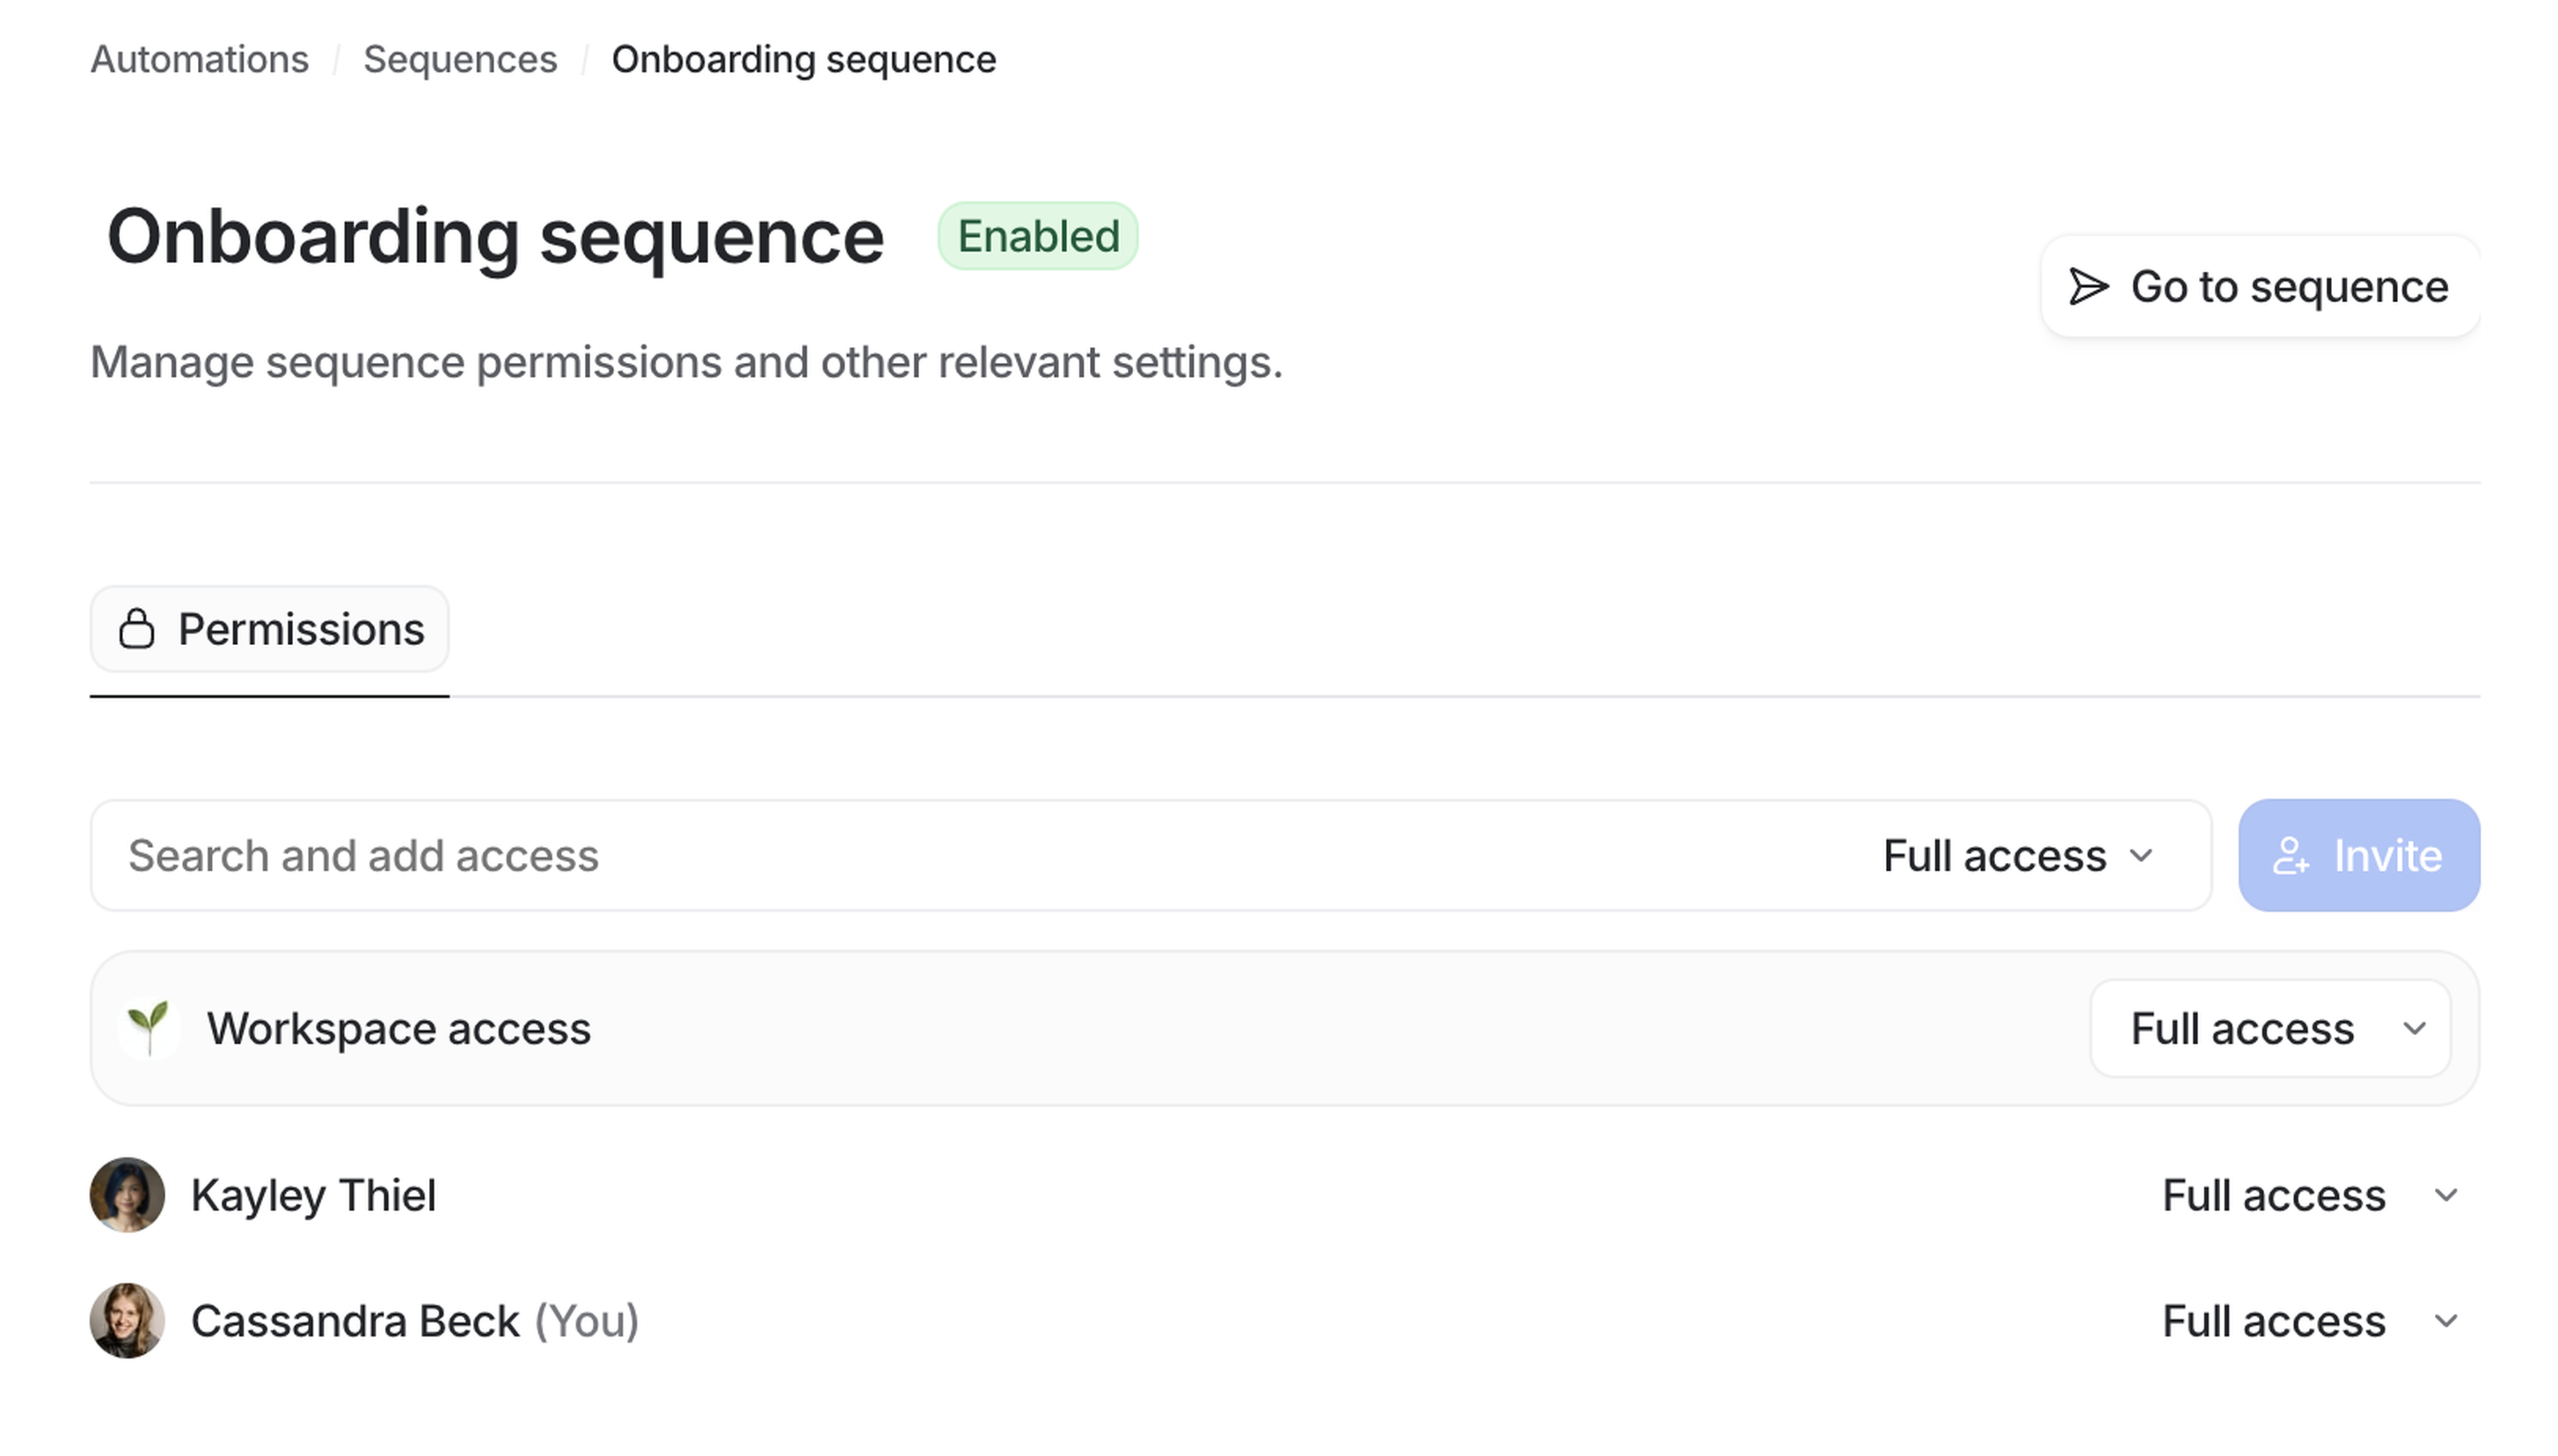
Task: Click the paper plane send icon
Action: 2089,287
